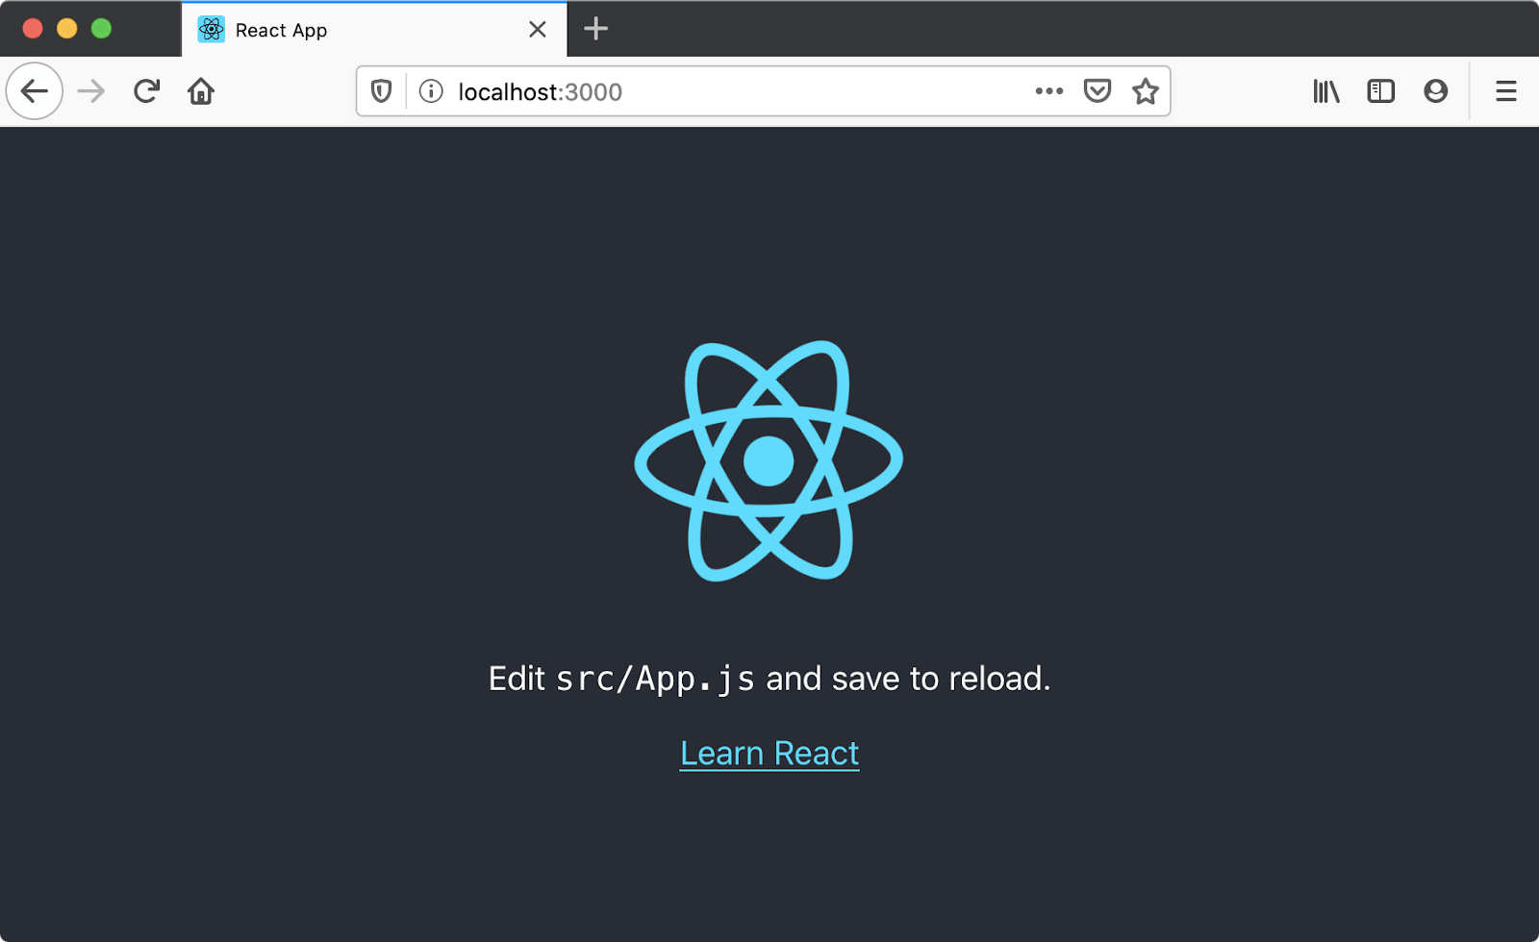The width and height of the screenshot is (1539, 942).
Task: Click the forward navigation arrow
Action: pos(90,91)
